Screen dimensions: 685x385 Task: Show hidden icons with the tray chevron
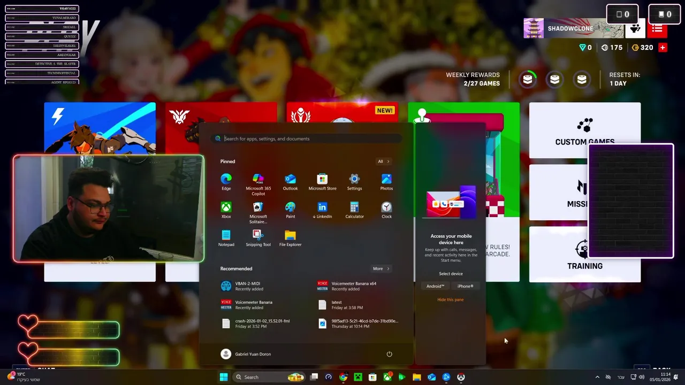click(597, 377)
